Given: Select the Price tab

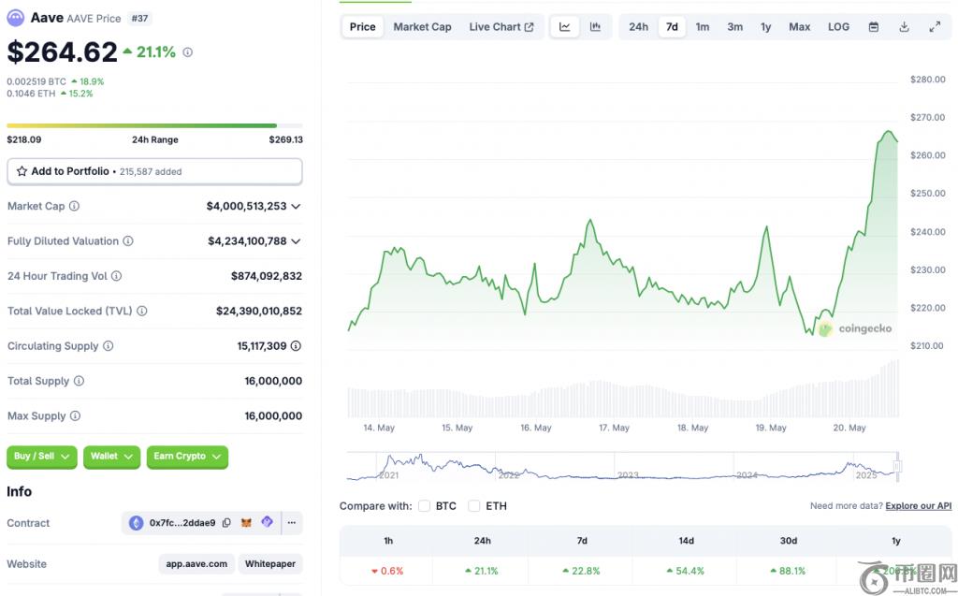Looking at the screenshot, I should (362, 27).
